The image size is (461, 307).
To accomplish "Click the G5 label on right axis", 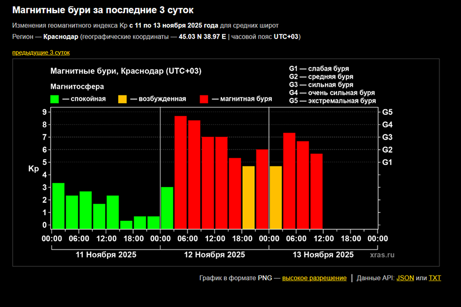I will (387, 112).
